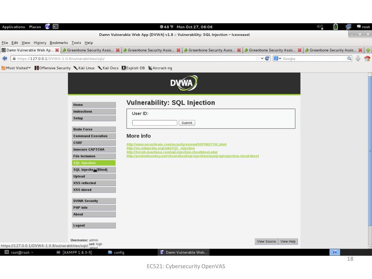Click the volume muted speaker icon
372x279 pixels.
tap(320, 27)
